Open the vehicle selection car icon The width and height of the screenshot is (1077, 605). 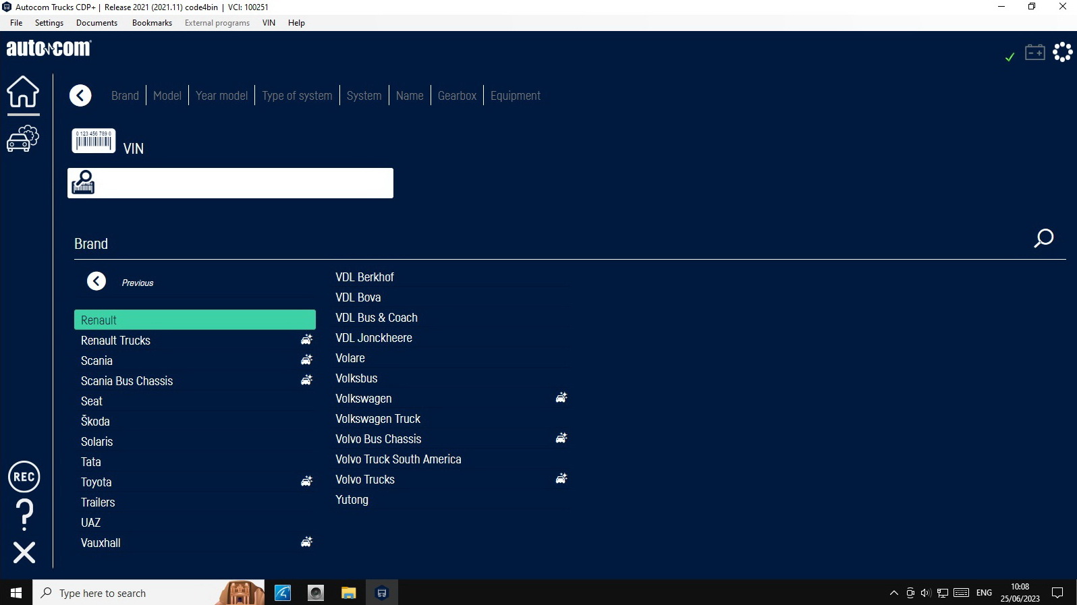point(23,139)
